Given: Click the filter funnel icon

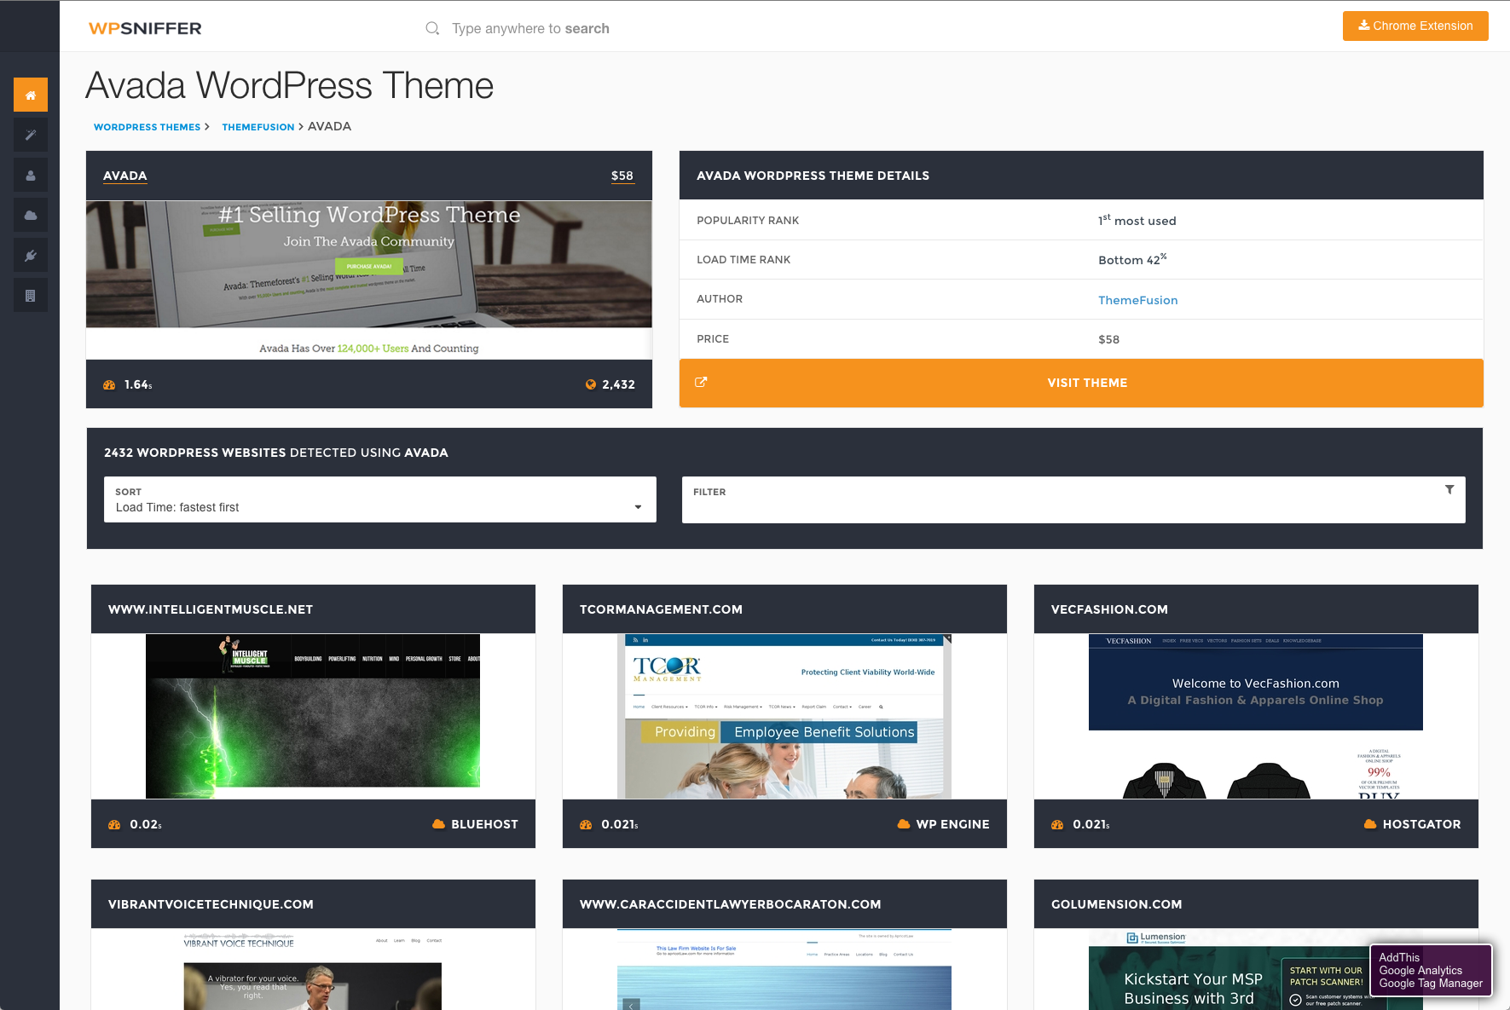Looking at the screenshot, I should pyautogui.click(x=1449, y=489).
